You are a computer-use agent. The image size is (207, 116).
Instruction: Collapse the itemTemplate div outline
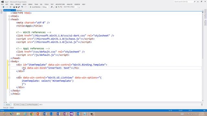point(9,65)
